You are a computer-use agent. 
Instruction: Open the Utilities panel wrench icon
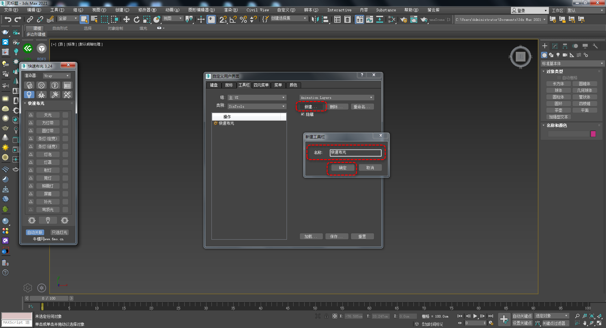click(x=595, y=46)
